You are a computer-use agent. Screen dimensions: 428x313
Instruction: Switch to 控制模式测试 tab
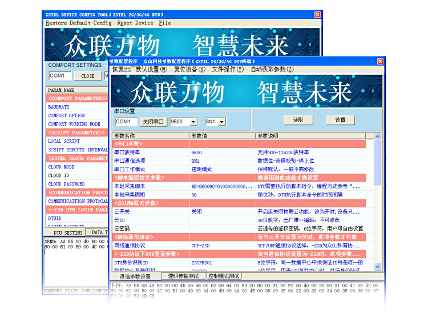point(224,276)
